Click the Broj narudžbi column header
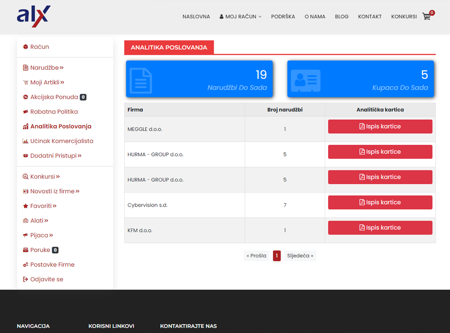Screen dimensions: 450x333 tap(285, 110)
